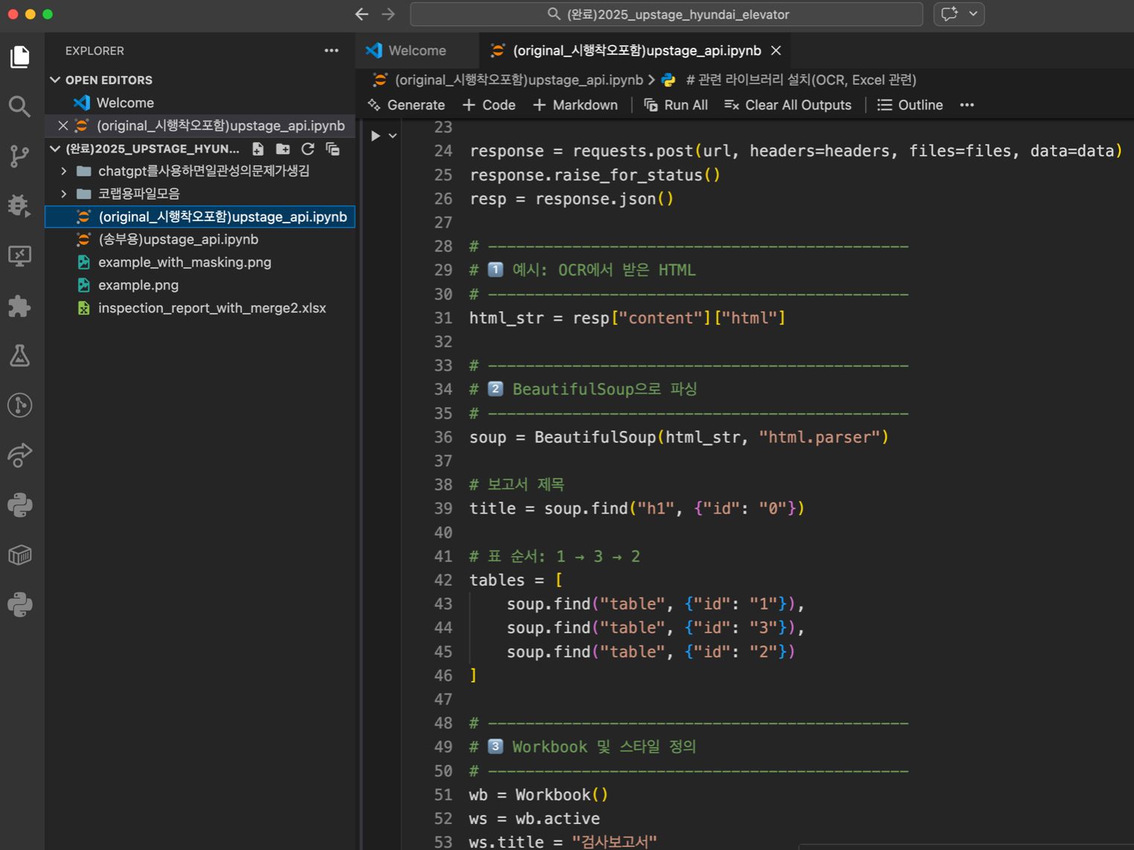1134x850 pixels.
Task: Click line 42 tables = [ statement
Action: 516,580
